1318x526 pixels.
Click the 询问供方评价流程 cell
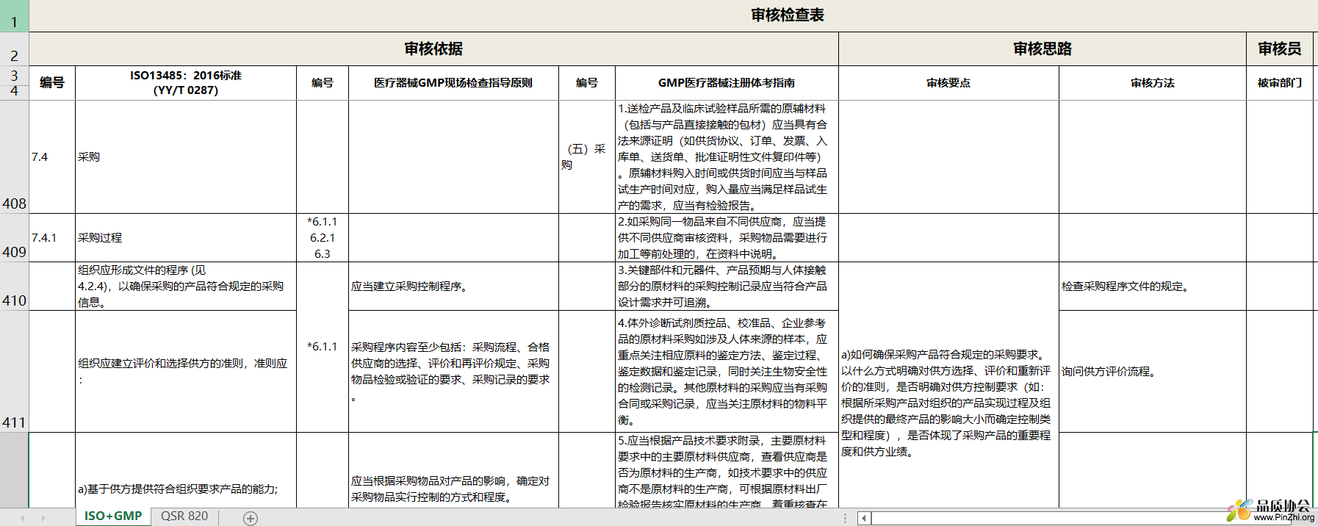pos(1153,372)
